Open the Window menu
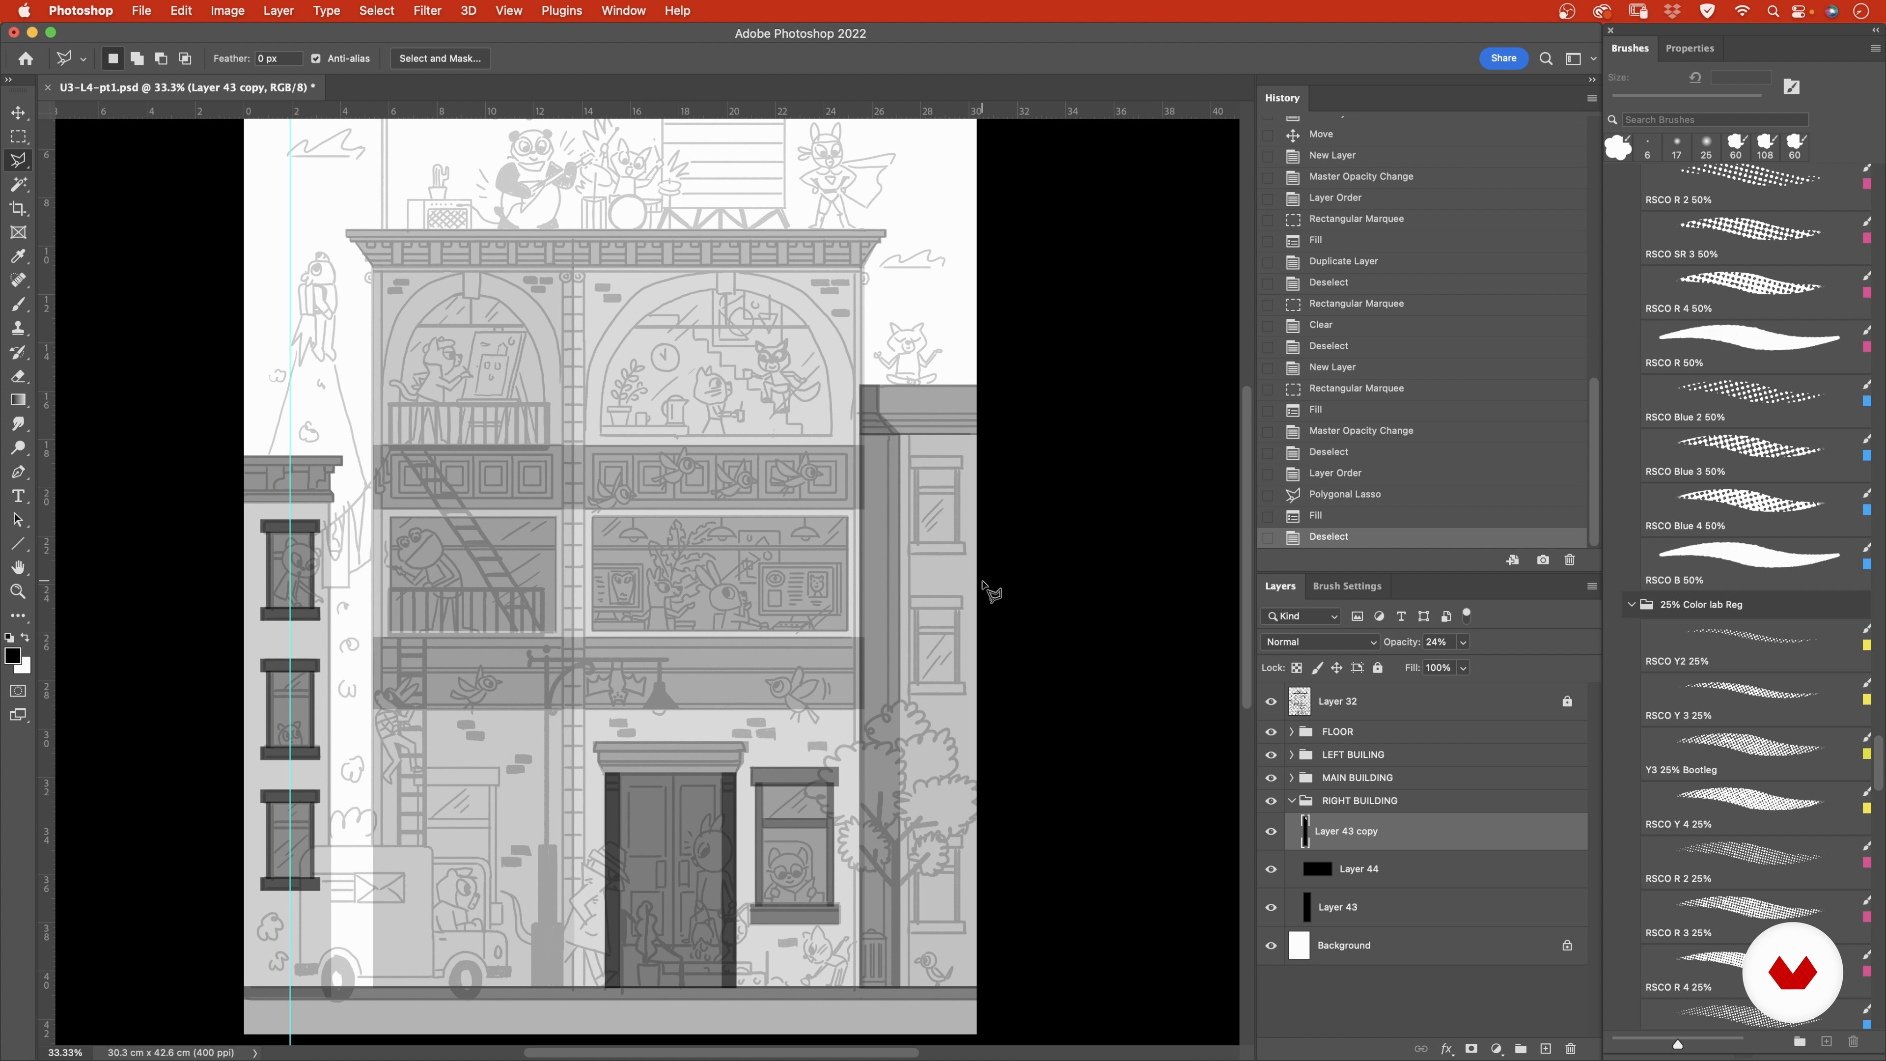 (x=623, y=11)
